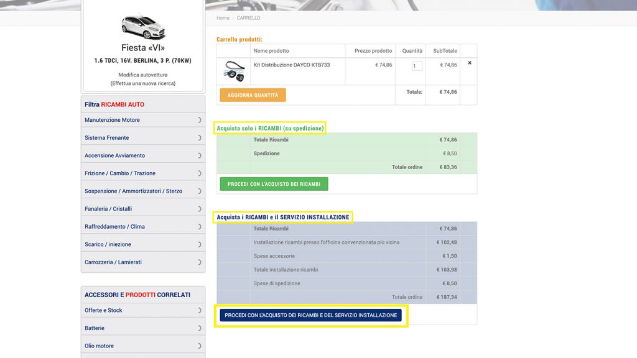
Task: Click the Ford Fiesta car image
Action: [x=143, y=26]
